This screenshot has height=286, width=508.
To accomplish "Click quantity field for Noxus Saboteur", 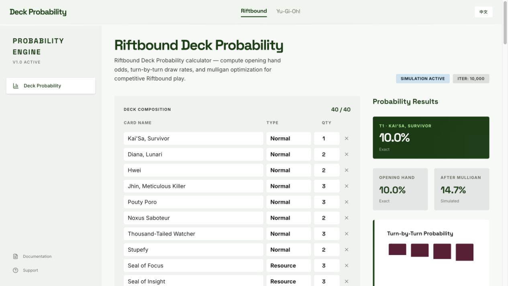I will 326,218.
